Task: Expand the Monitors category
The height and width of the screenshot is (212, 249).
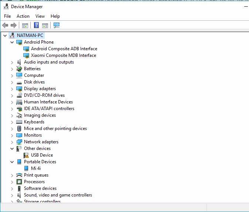Action: click(12, 135)
